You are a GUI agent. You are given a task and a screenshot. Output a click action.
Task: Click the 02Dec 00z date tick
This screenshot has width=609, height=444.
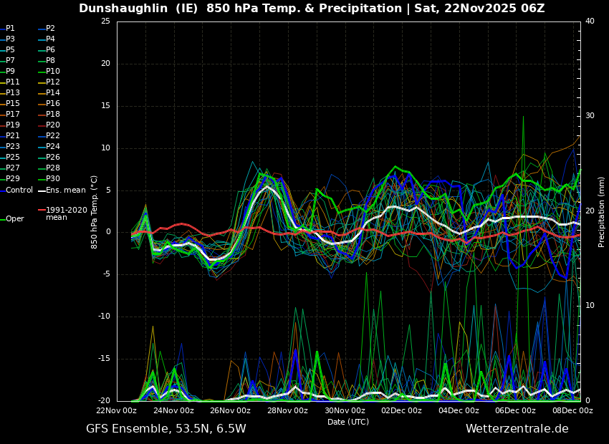point(402,410)
